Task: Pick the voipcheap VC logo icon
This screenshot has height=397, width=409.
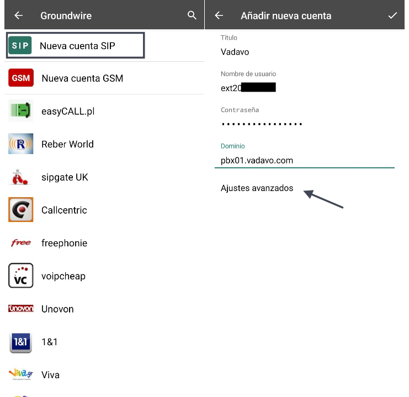Action: pyautogui.click(x=21, y=276)
